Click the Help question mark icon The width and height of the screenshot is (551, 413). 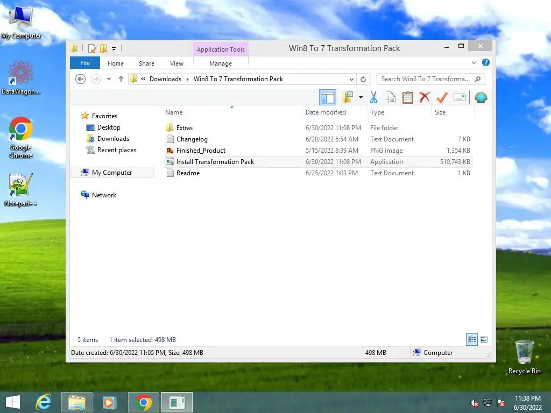tap(486, 62)
